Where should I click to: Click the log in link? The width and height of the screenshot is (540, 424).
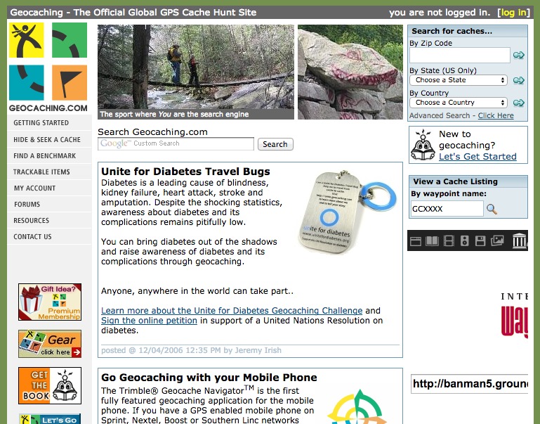point(513,13)
